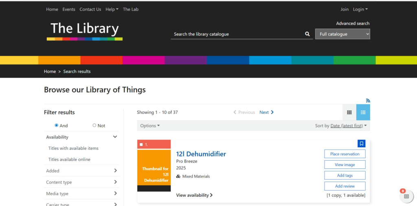This screenshot has width=417, height=206.
Task: Click the bookmark icon on 12l Dehumidifier
Action: click(x=361, y=144)
